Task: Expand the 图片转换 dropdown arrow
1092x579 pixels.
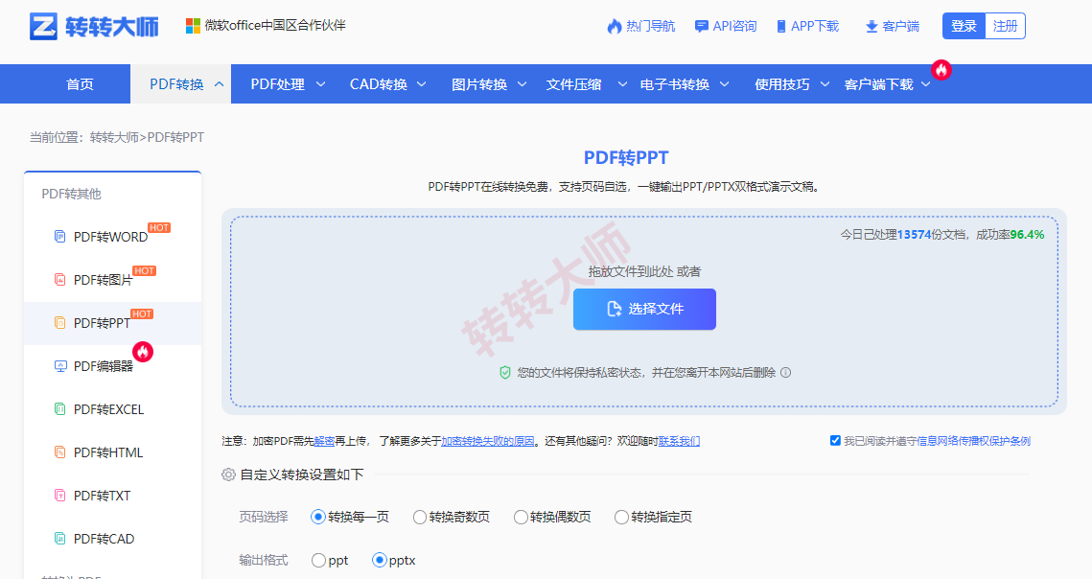Action: pos(522,84)
